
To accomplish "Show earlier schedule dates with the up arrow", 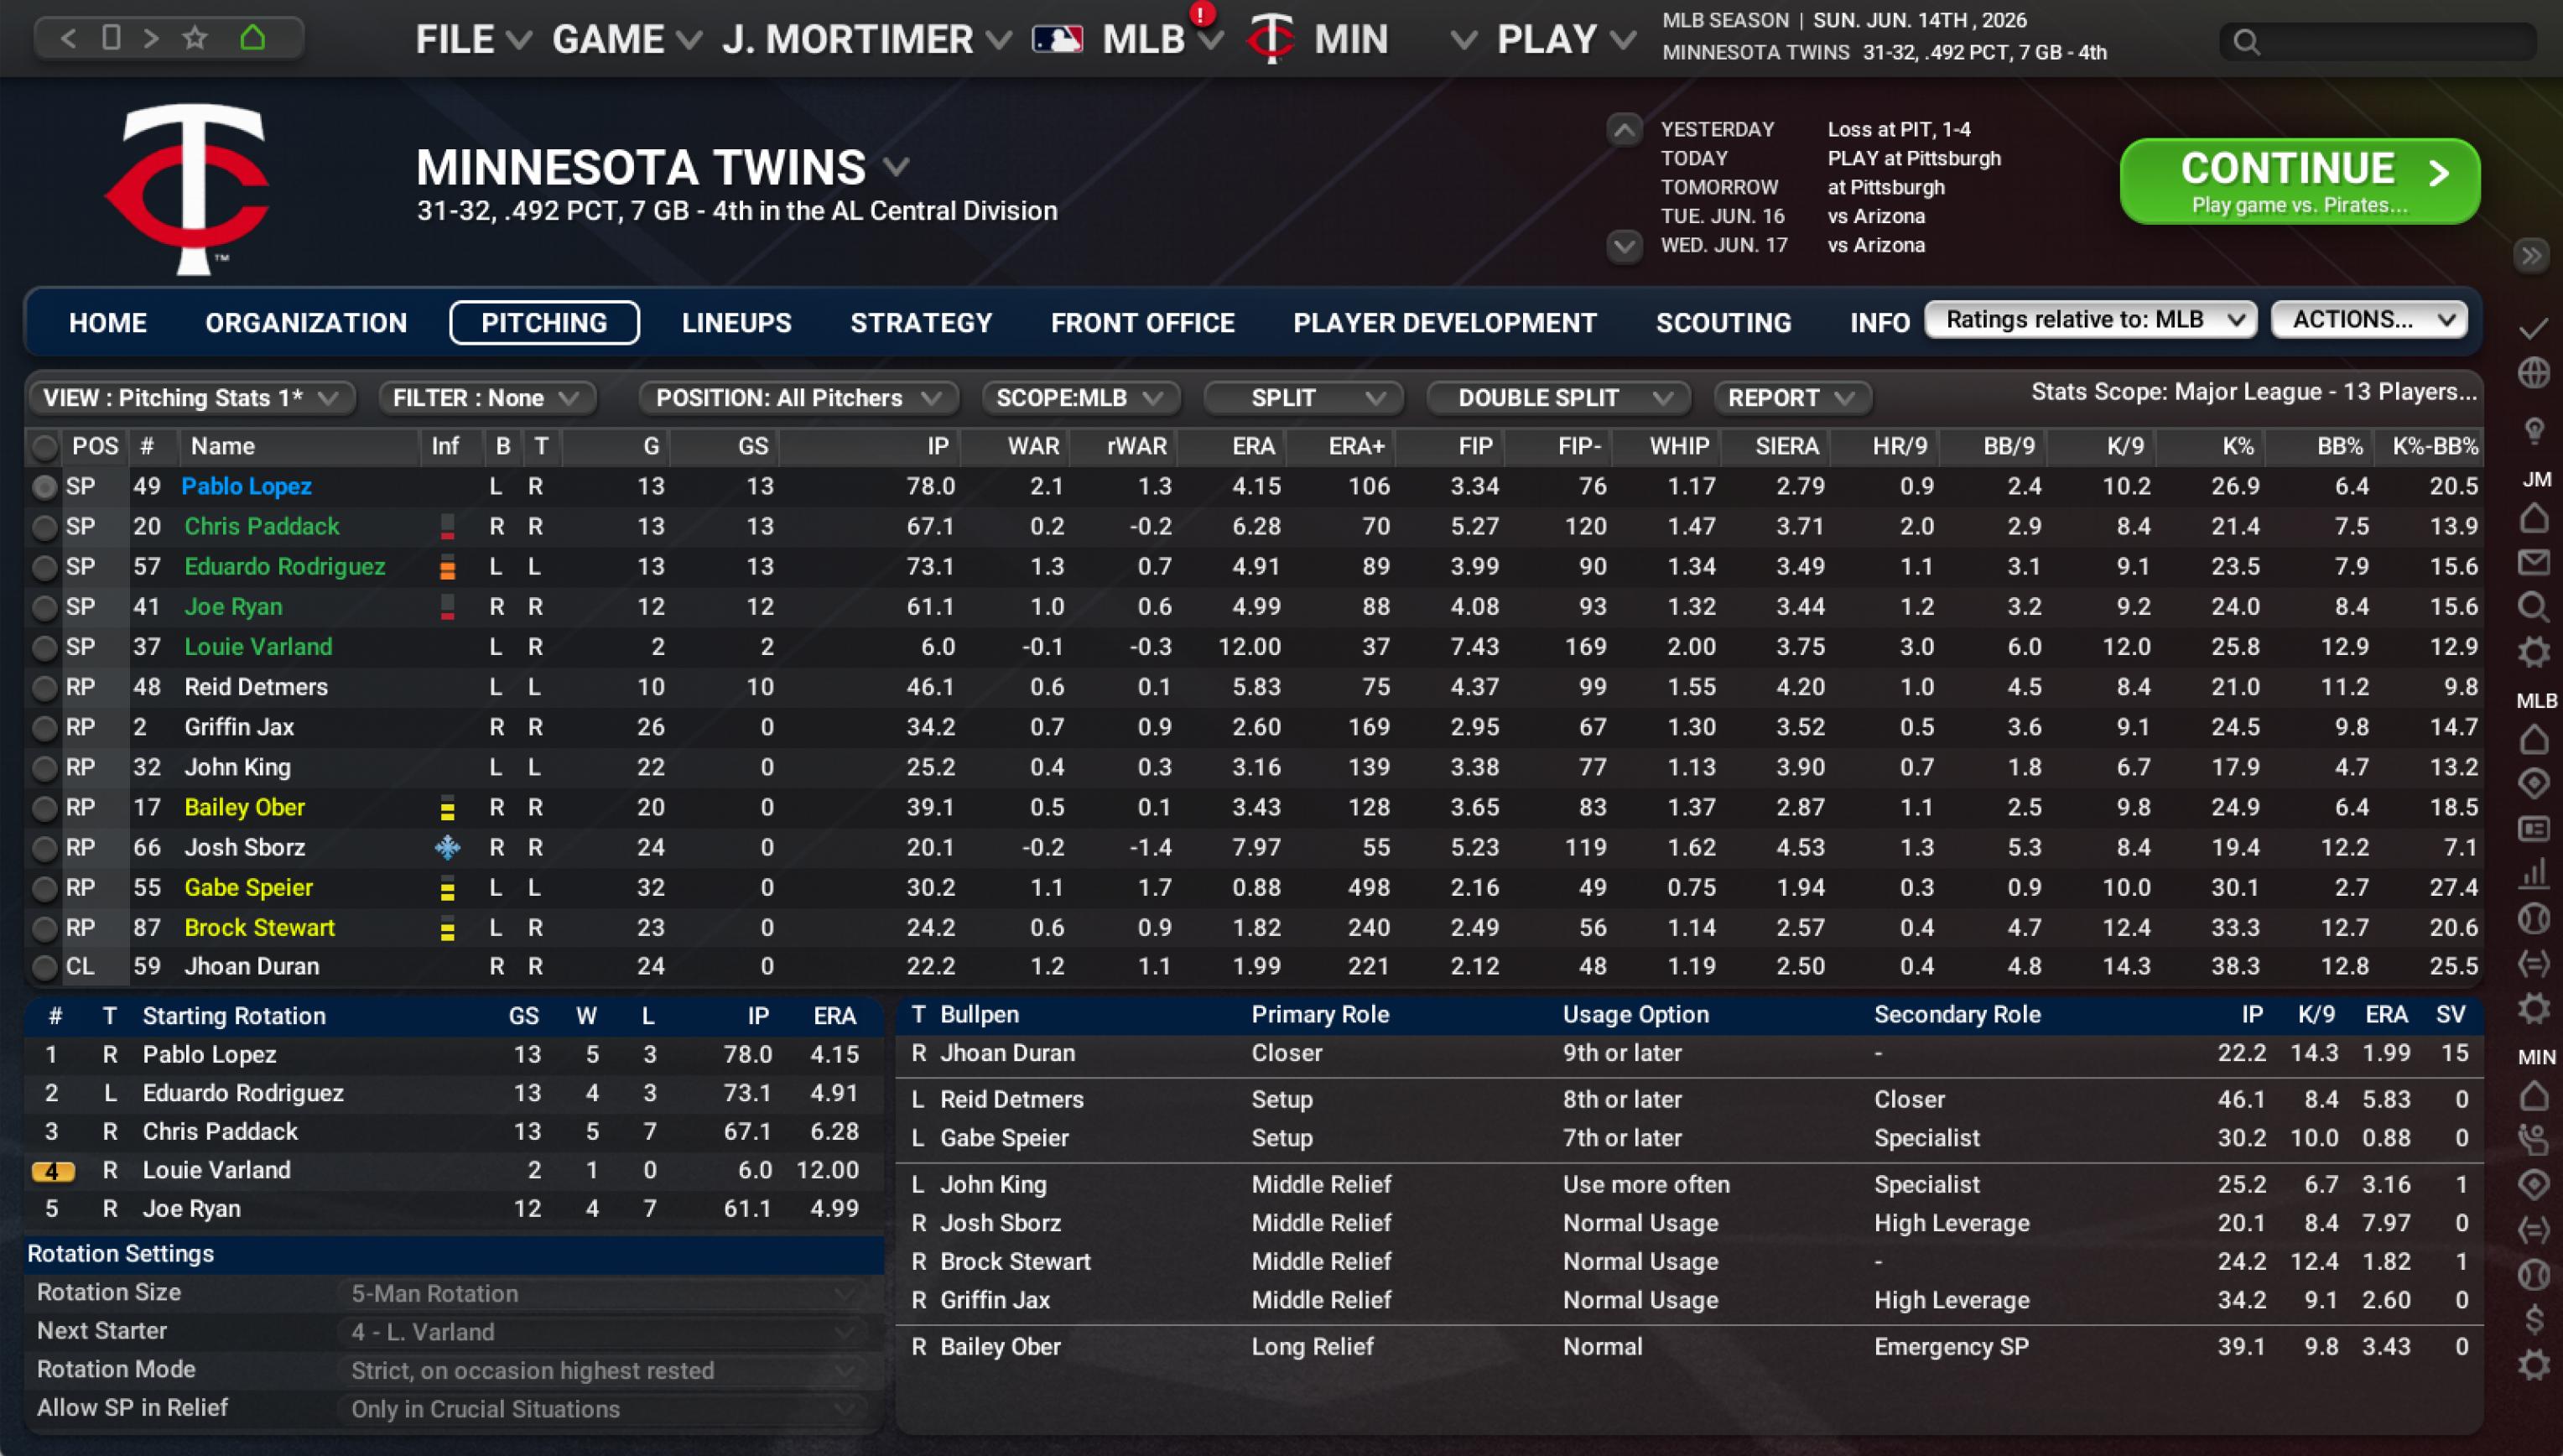I will (1624, 130).
